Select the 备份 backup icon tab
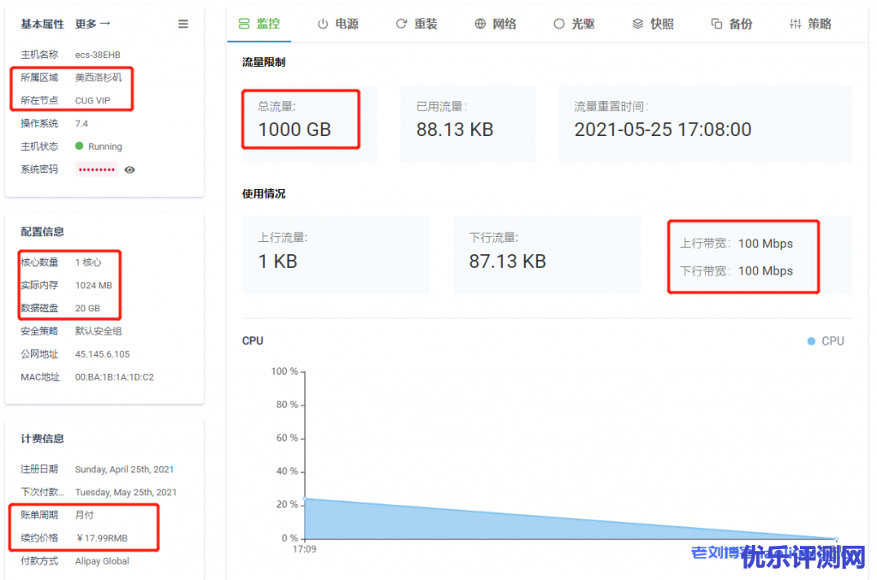Image resolution: width=877 pixels, height=580 pixels. 731,24
